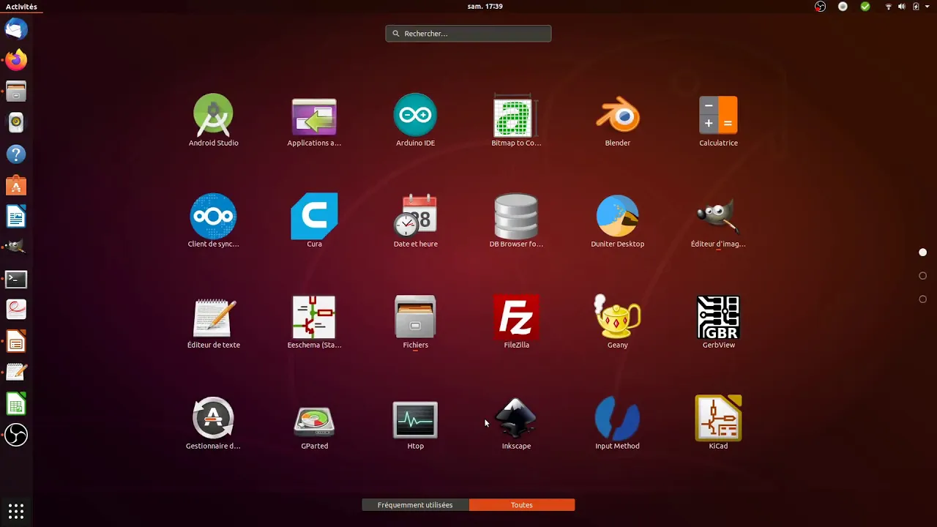937x527 pixels.
Task: Open the dock's file cabinet Files icon
Action: (16, 91)
